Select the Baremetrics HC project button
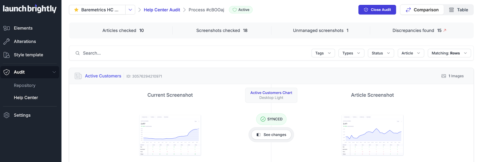Screen dimensions: 479x162 pos(97,10)
